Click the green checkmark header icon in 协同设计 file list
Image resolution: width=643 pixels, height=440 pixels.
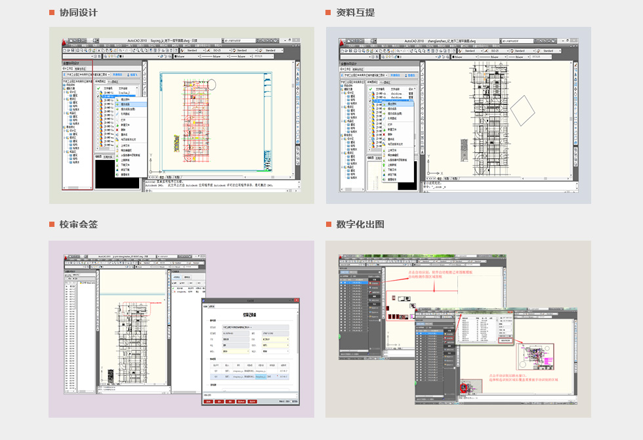[98, 87]
